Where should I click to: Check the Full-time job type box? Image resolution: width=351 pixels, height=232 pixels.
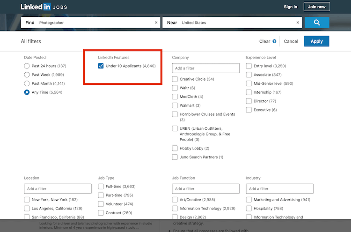click(x=101, y=187)
